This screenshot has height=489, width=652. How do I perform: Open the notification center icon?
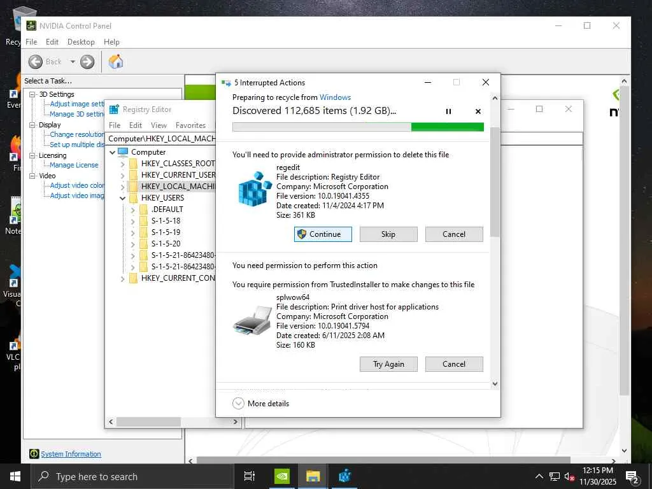(x=632, y=477)
